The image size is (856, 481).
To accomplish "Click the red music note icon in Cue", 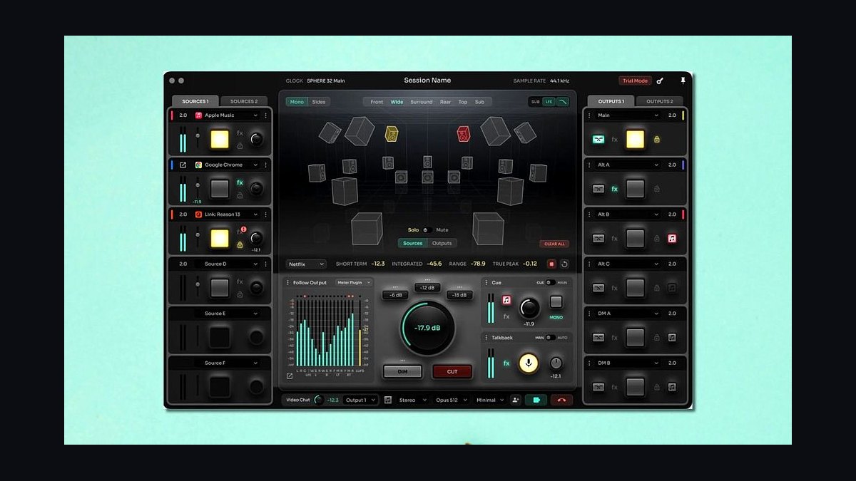I will click(x=506, y=300).
